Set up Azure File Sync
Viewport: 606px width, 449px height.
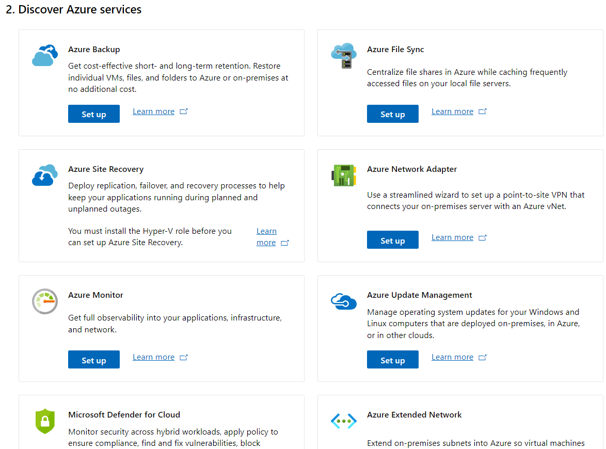coord(393,114)
